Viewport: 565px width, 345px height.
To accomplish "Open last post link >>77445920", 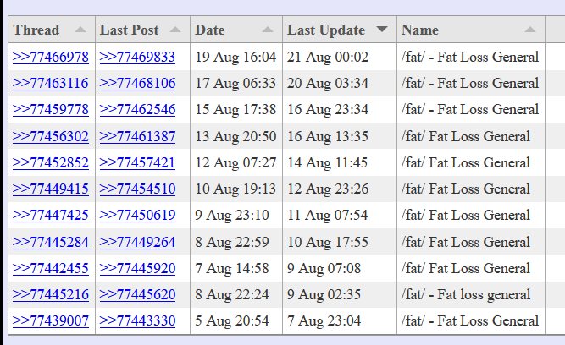I will coord(137,268).
